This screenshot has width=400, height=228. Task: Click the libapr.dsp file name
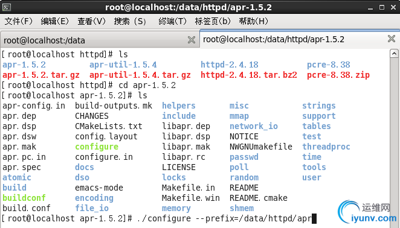point(186,136)
